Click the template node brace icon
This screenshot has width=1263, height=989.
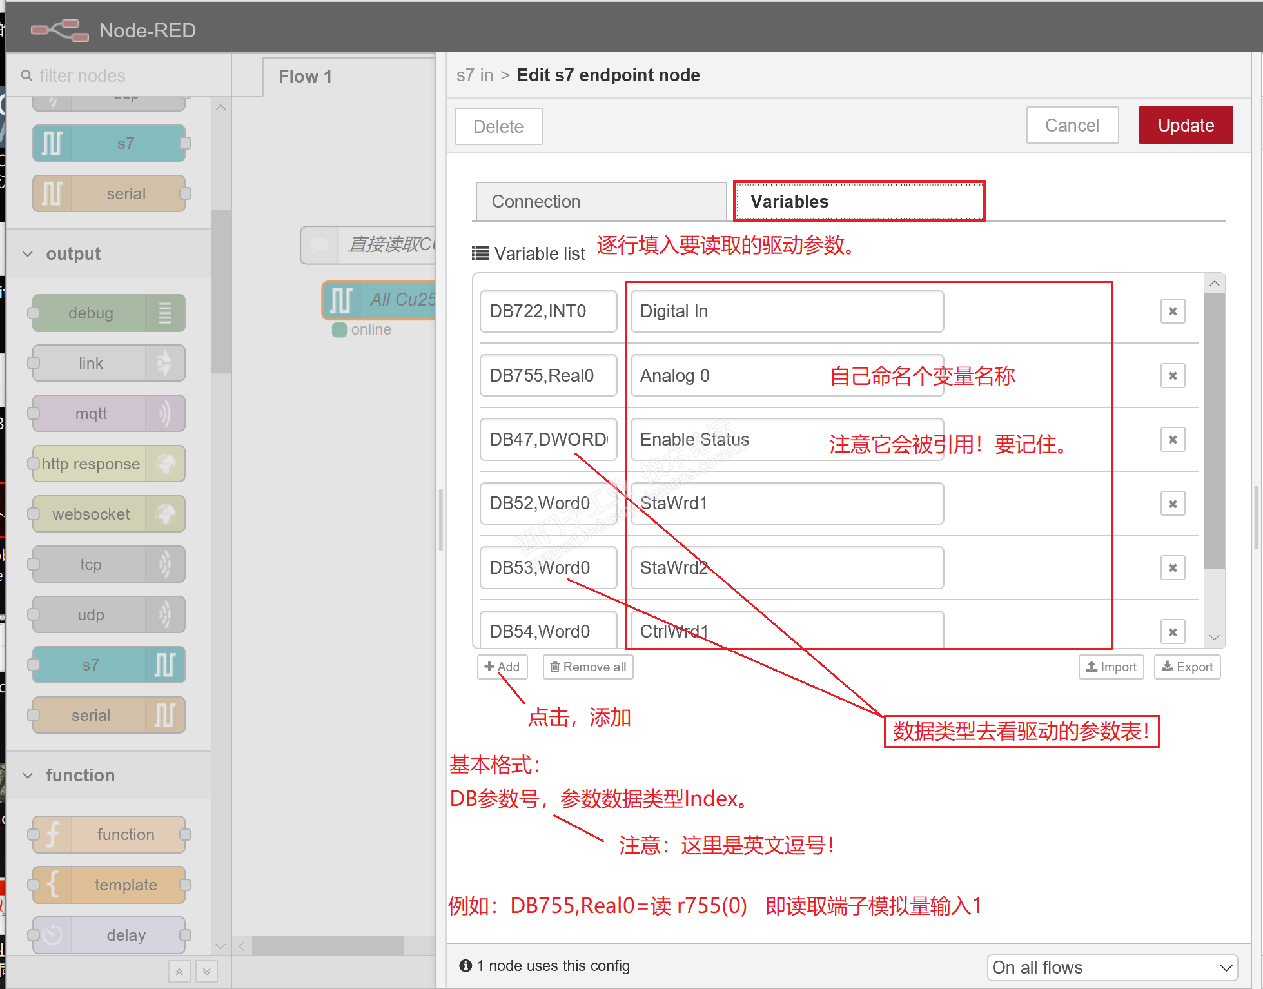(x=52, y=885)
